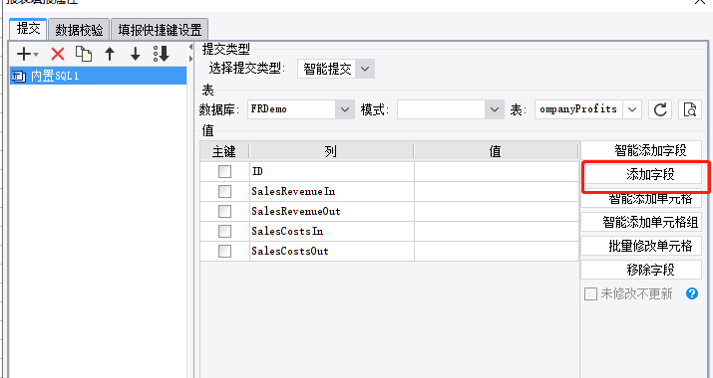The width and height of the screenshot is (713, 378).
Task: Collapse the left panel with the left triangle
Action: pos(190,48)
